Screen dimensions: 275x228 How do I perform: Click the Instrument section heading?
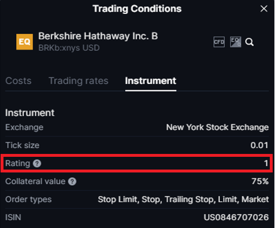[30, 113]
